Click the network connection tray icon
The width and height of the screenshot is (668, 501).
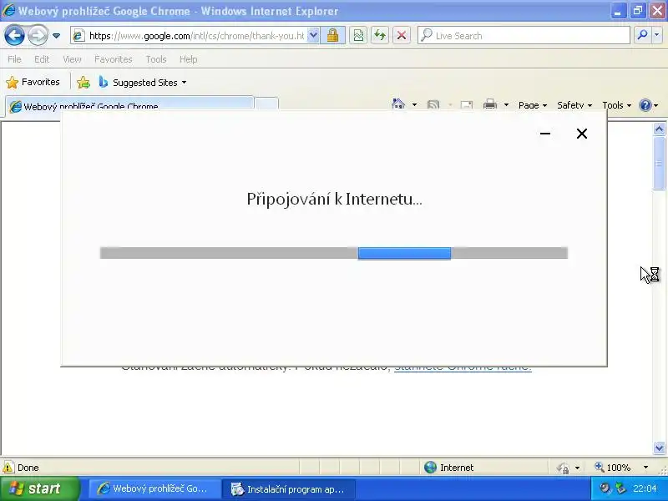point(620,488)
